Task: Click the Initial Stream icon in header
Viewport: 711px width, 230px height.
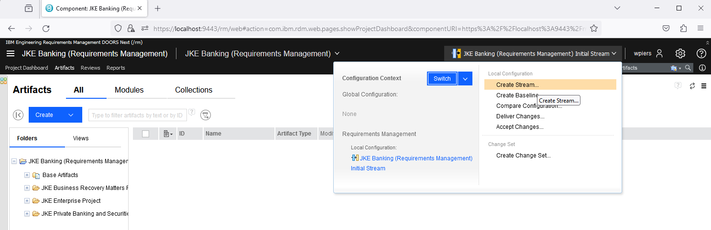Action: (457, 53)
